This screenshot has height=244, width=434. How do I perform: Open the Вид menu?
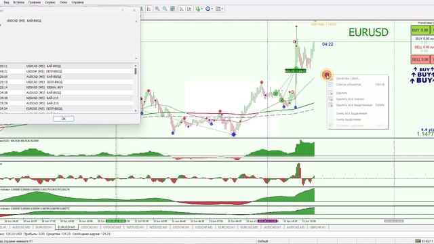6,3
